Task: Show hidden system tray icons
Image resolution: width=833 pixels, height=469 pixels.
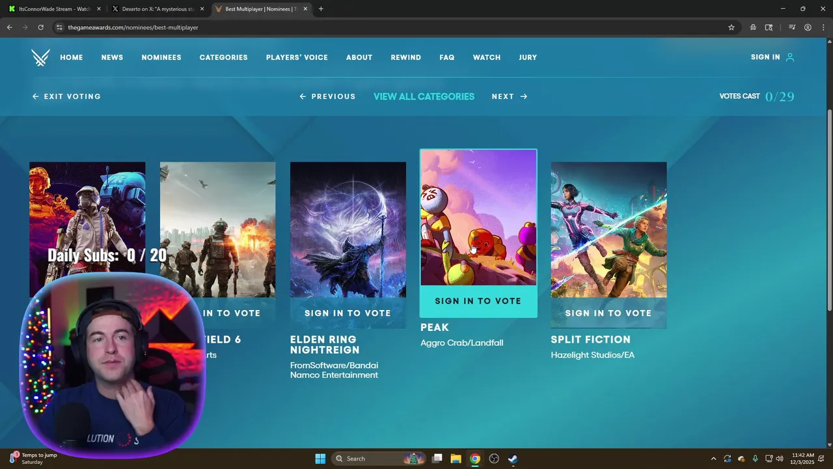Action: [713, 459]
